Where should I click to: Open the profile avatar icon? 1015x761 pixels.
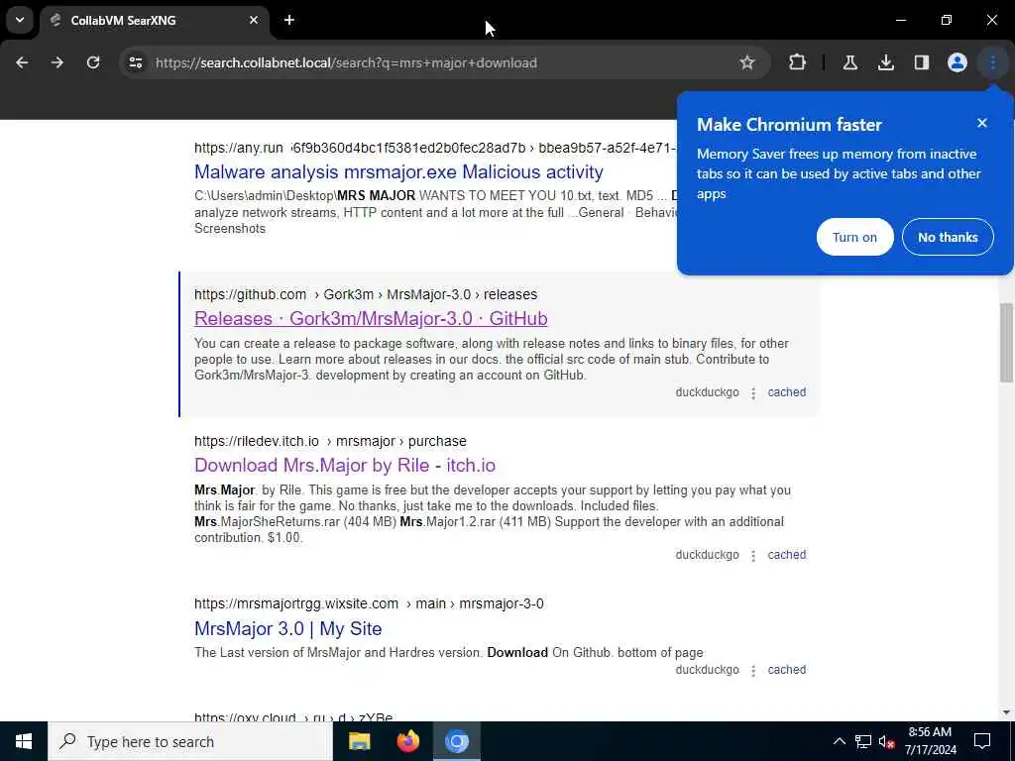tap(958, 62)
